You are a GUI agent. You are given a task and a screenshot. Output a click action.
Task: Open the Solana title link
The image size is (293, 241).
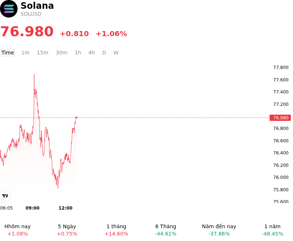[37, 5]
